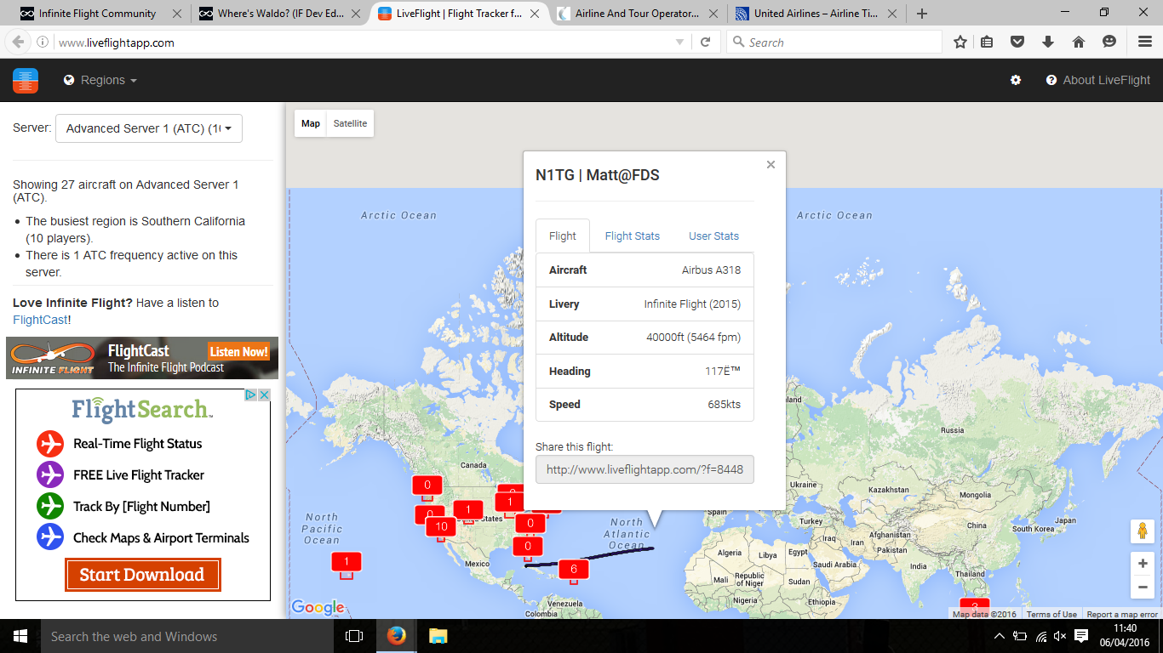Click the blue plane Check Maps icon
Viewport: 1163px width, 653px height.
50,538
